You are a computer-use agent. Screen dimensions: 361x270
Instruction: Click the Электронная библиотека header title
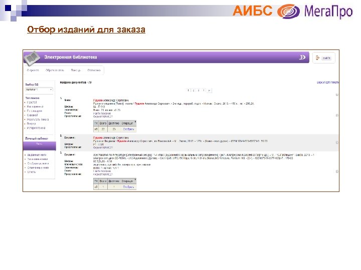71,57
